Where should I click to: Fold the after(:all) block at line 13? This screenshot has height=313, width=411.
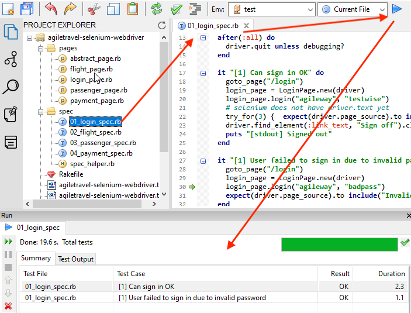click(203, 38)
